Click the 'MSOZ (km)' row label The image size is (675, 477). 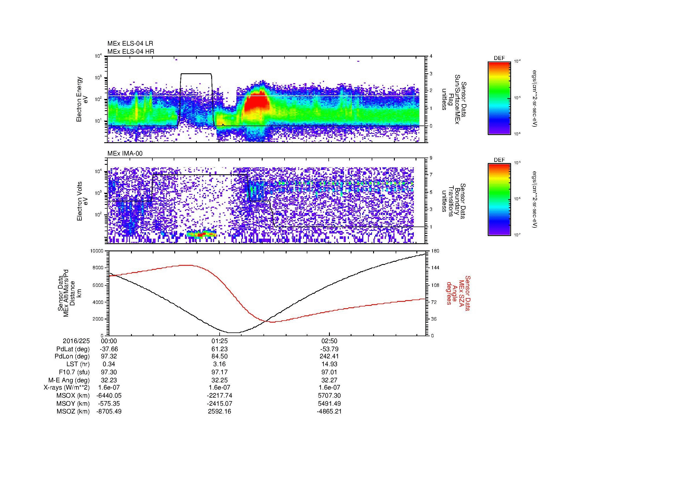[x=73, y=411]
